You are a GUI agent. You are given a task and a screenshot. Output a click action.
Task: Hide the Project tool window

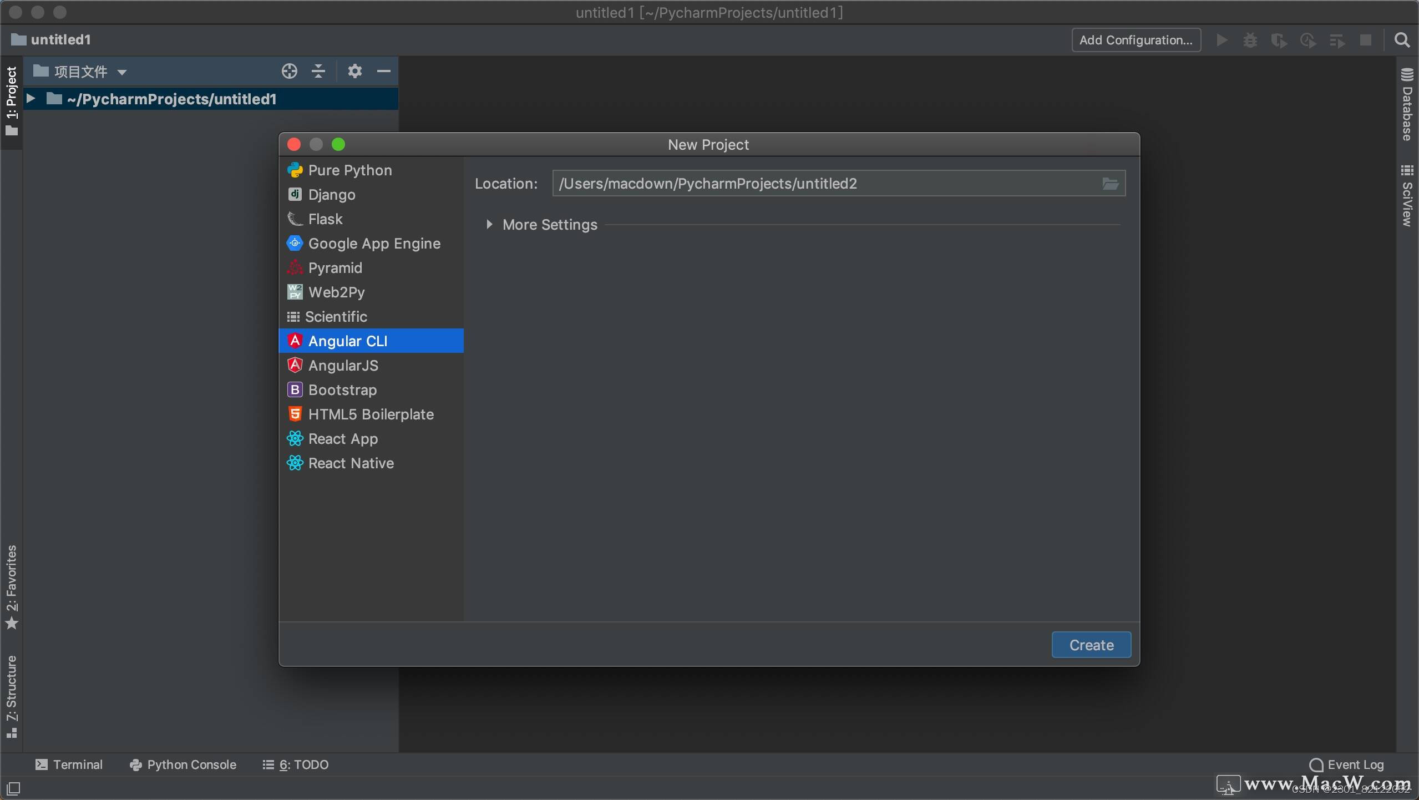coord(384,71)
